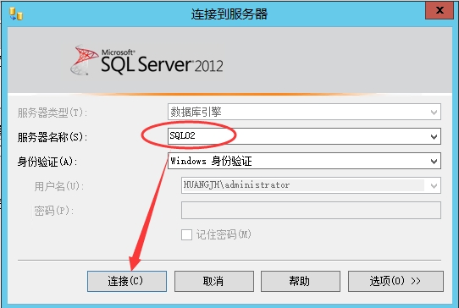This screenshot has height=308, width=459.
Task: Open the 服务器类型 dropdown arrow
Action: [434, 112]
